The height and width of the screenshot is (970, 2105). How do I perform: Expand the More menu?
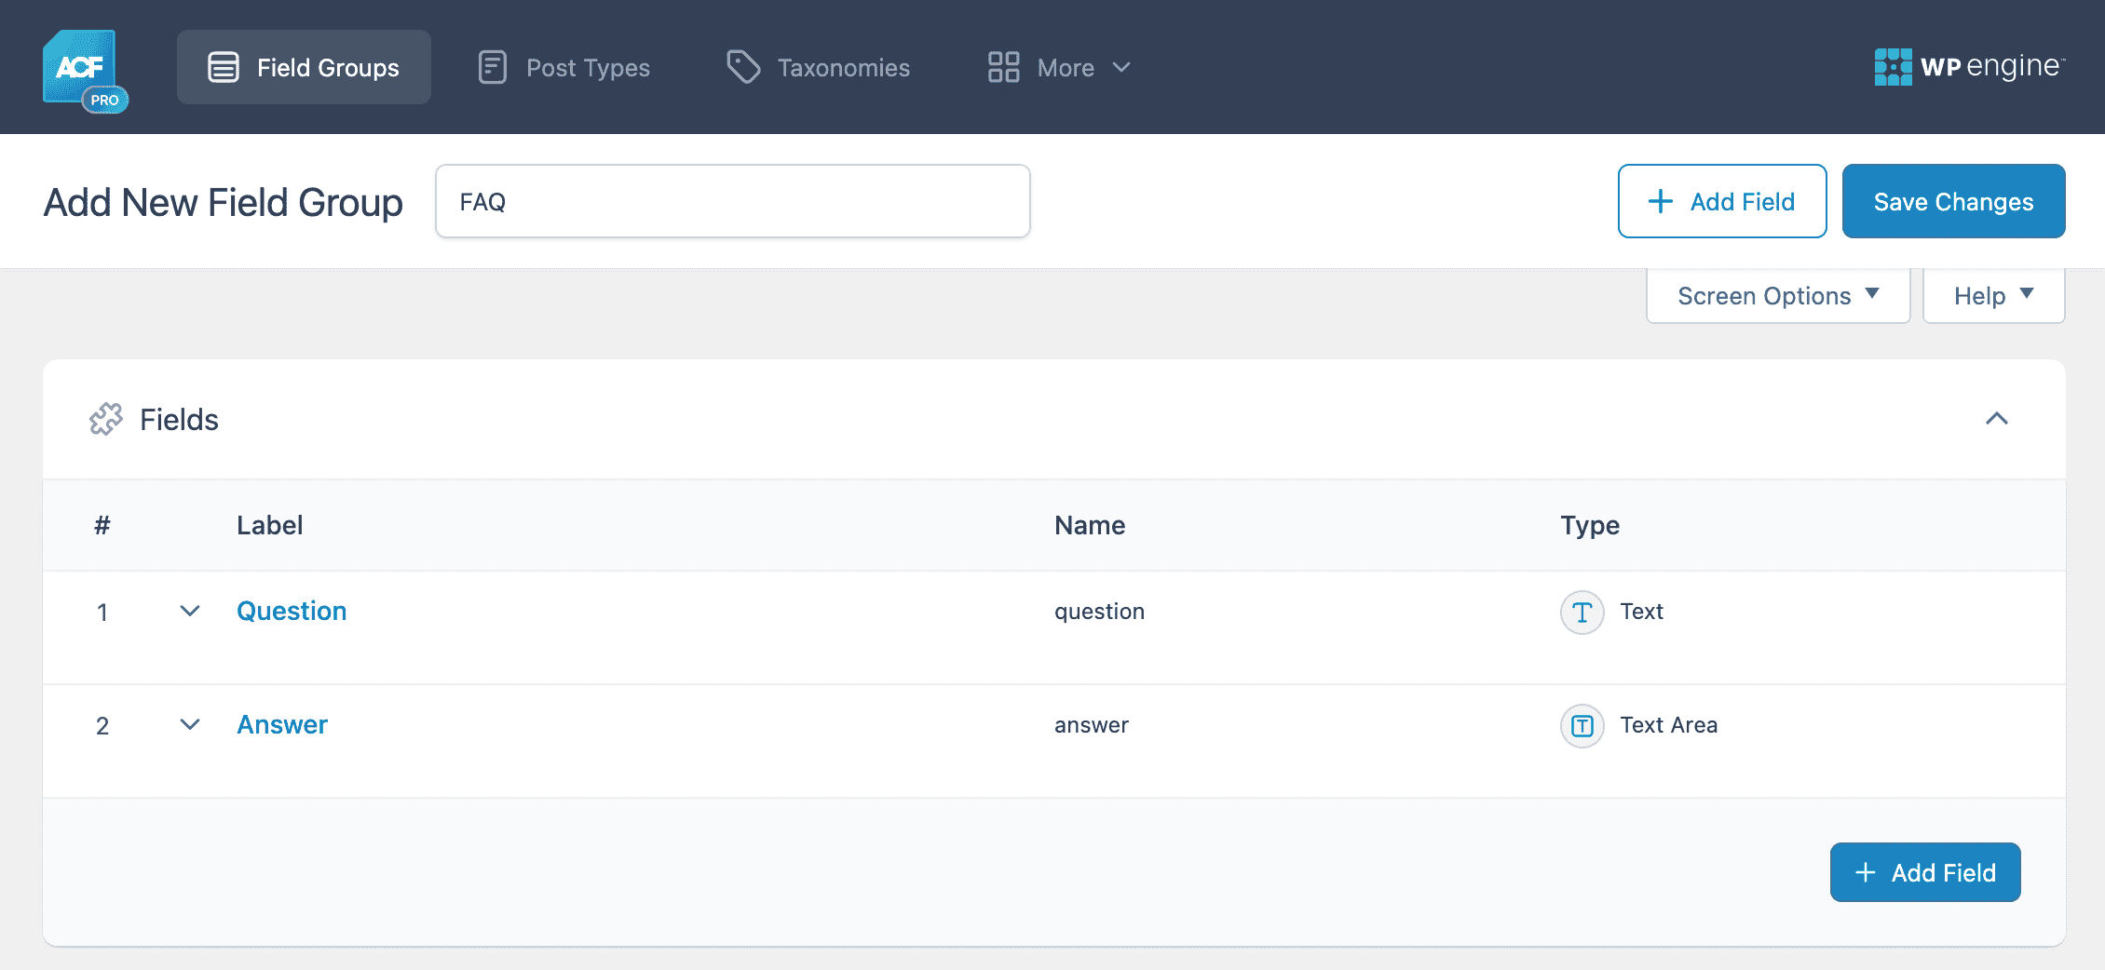(1059, 67)
